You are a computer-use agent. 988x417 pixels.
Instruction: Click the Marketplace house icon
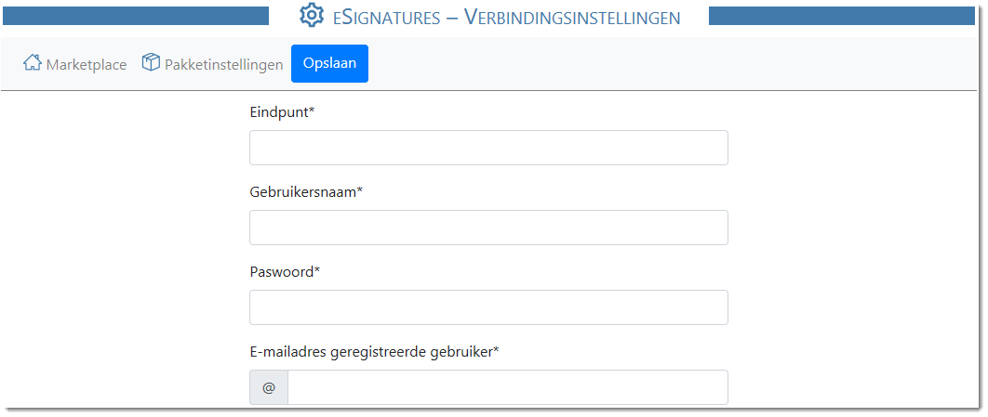[x=33, y=63]
